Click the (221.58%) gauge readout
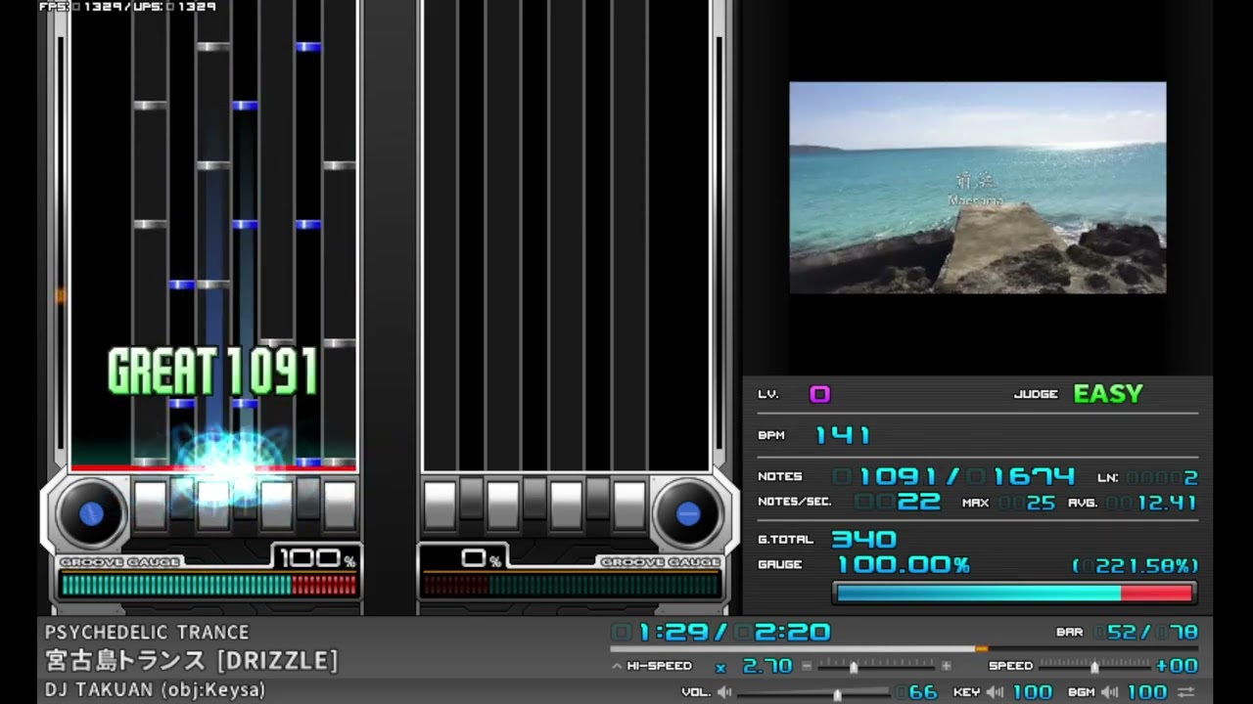This screenshot has width=1253, height=704. [1136, 565]
